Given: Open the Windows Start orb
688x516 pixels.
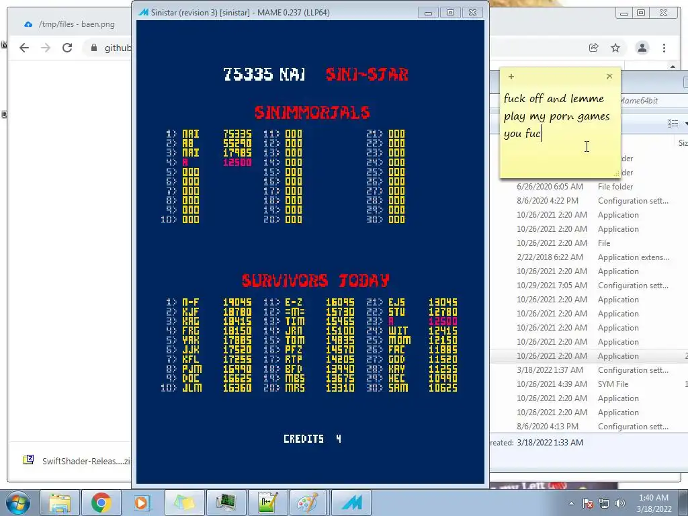Looking at the screenshot, I should pos(18,503).
